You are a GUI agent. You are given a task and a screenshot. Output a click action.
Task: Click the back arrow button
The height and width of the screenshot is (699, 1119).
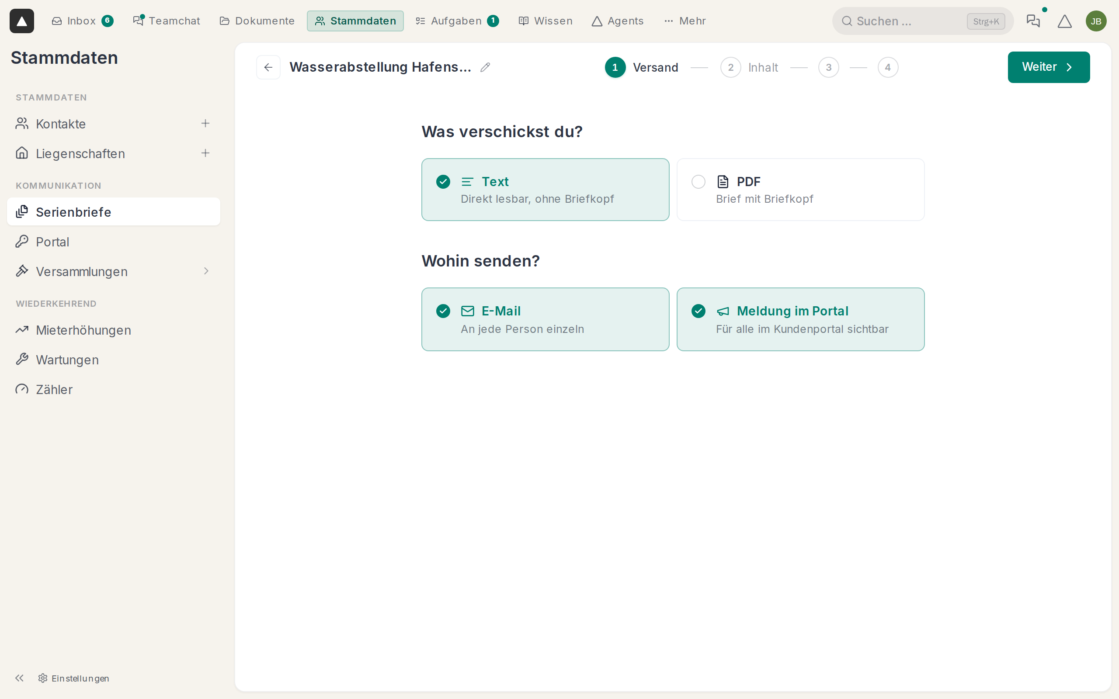[268, 67]
